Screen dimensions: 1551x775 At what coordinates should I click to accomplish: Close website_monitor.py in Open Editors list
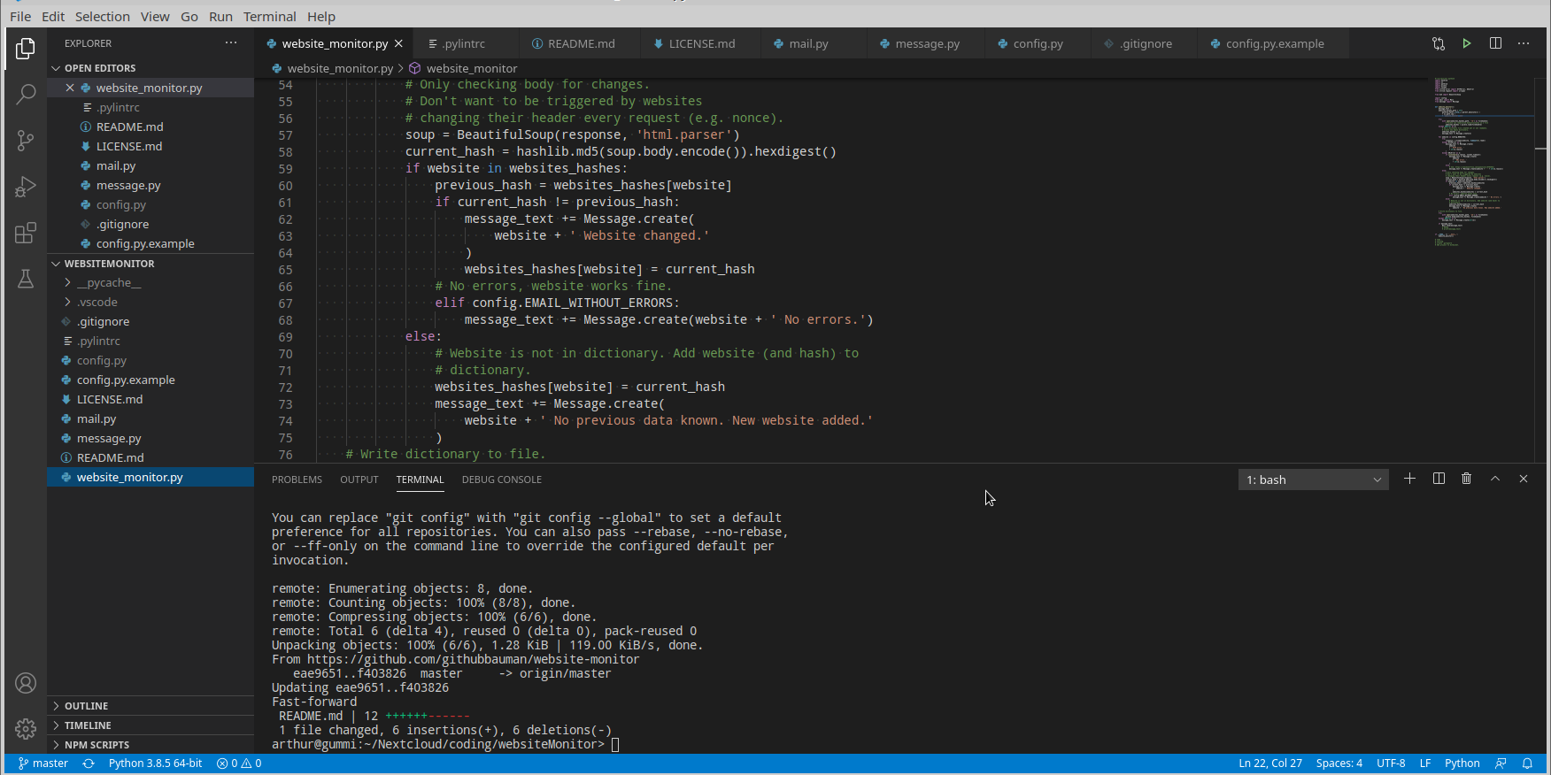[x=70, y=88]
